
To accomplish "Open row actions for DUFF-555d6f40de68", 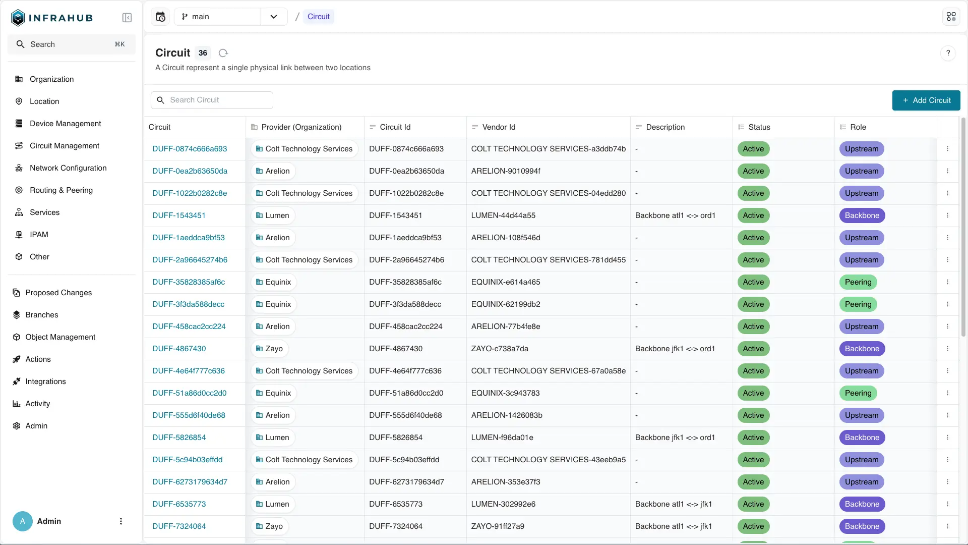I will pos(947,415).
